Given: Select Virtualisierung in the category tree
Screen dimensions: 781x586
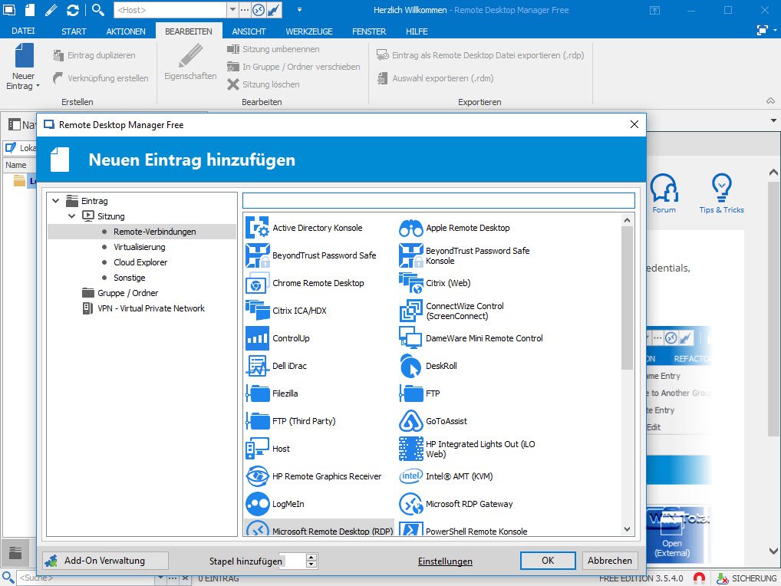Looking at the screenshot, I should pyautogui.click(x=139, y=247).
